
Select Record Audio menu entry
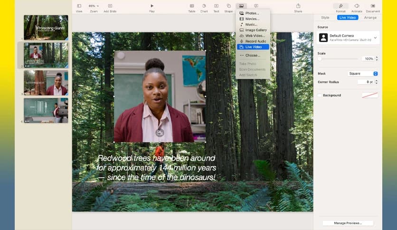(x=253, y=41)
